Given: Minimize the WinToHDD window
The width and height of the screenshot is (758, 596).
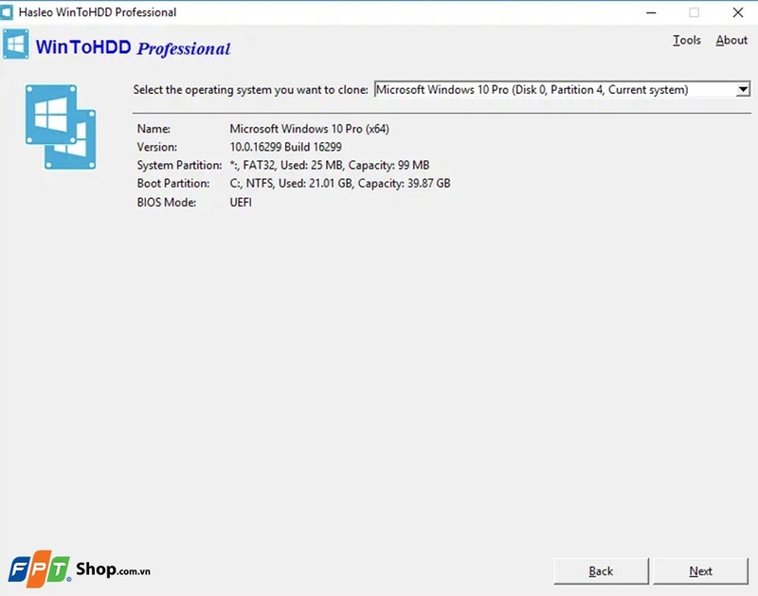Looking at the screenshot, I should click(650, 12).
